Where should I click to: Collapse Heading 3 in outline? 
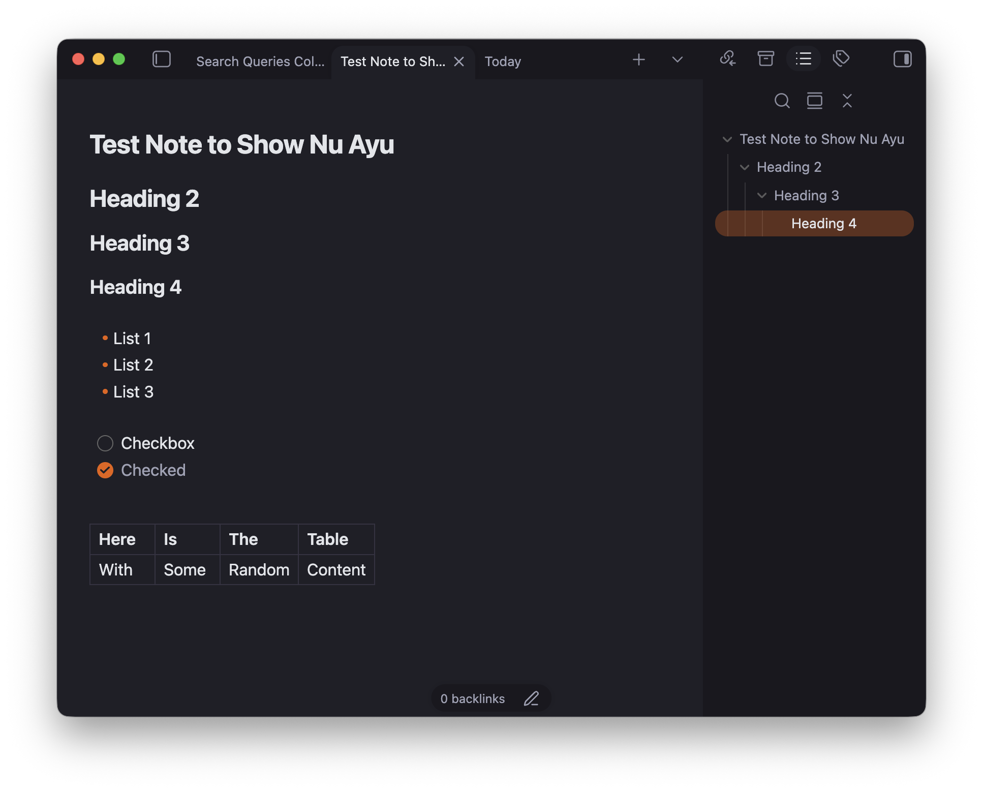[x=762, y=196]
